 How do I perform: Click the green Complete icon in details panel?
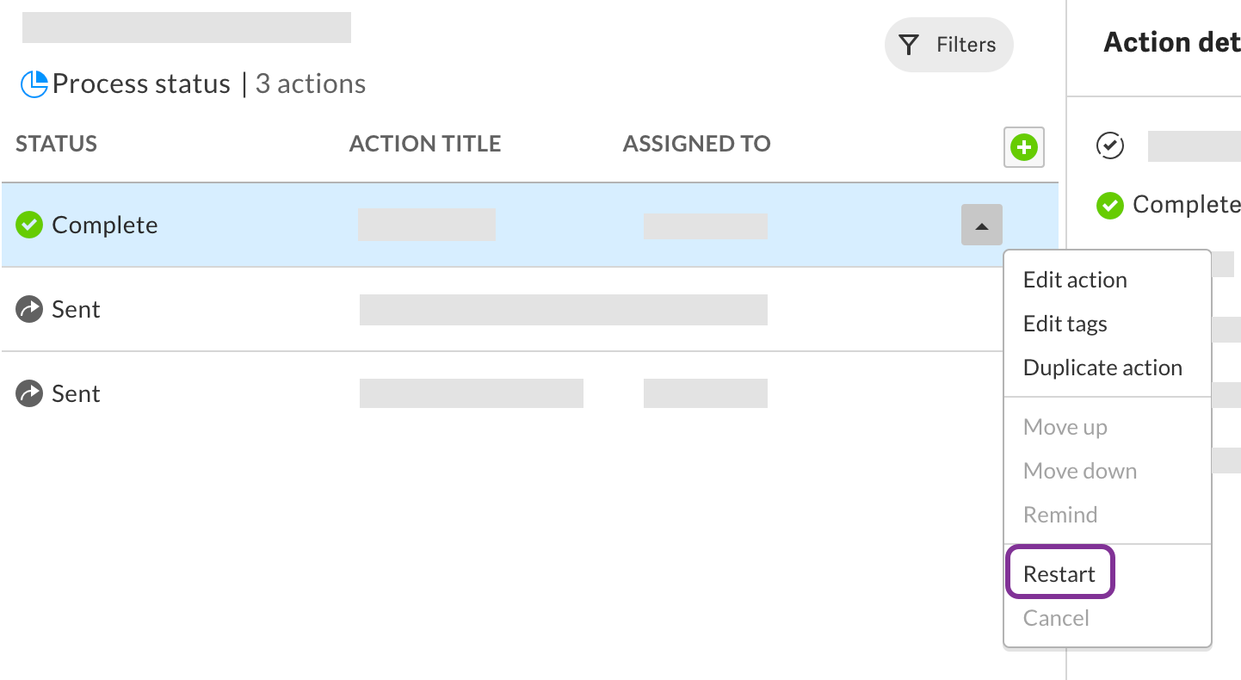tap(1110, 205)
